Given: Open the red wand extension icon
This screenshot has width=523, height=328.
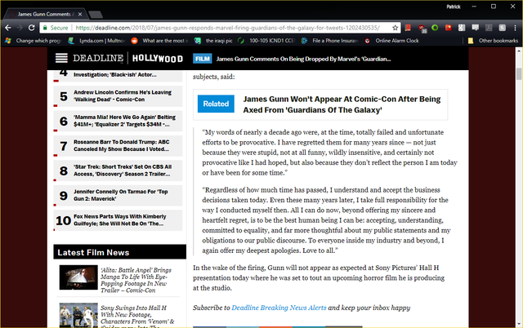Looking at the screenshot, I should [449, 28].
